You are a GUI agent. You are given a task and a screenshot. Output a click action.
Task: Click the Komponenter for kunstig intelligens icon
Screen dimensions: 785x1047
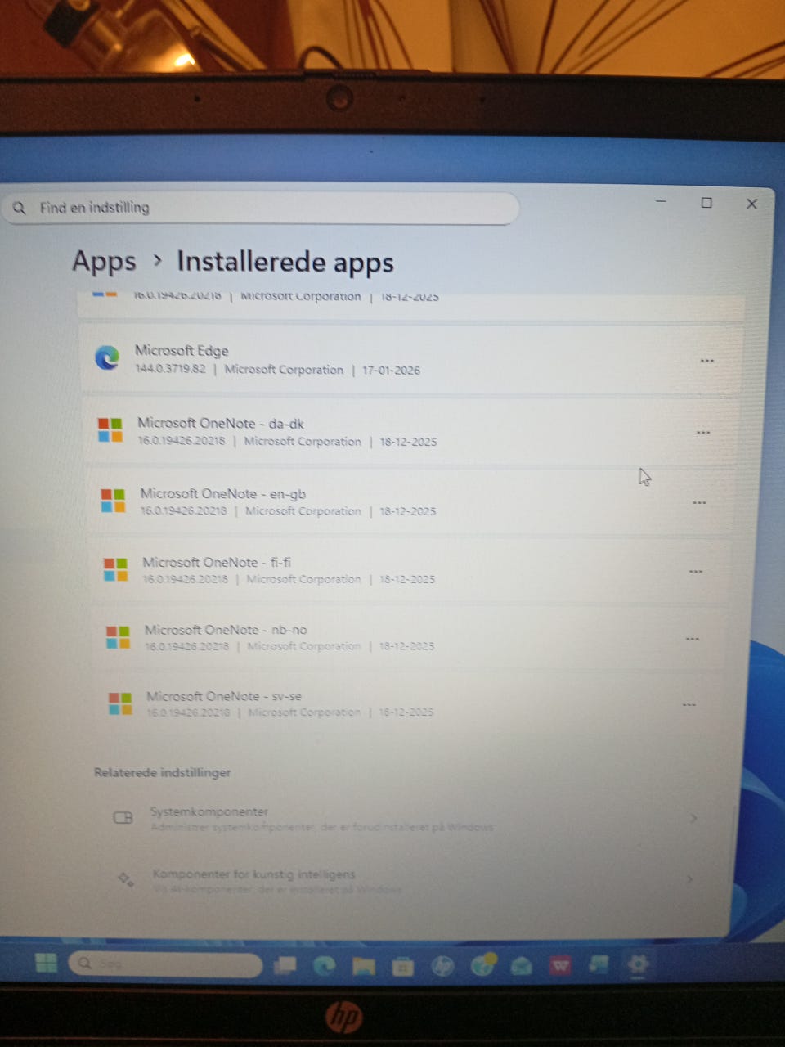point(126,879)
